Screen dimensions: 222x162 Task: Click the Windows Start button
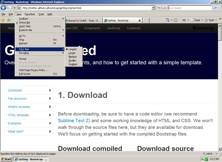(6, 159)
